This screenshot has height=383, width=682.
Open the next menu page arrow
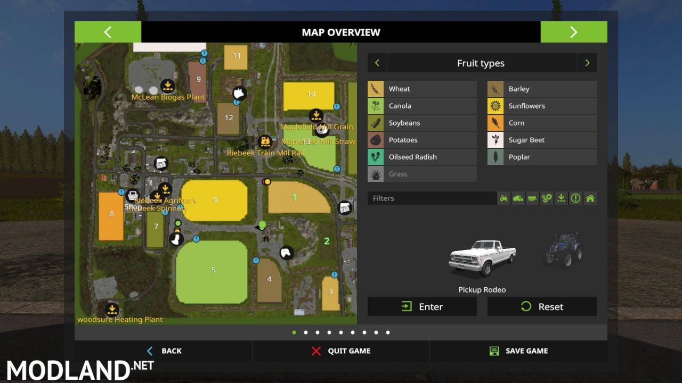[x=574, y=32]
